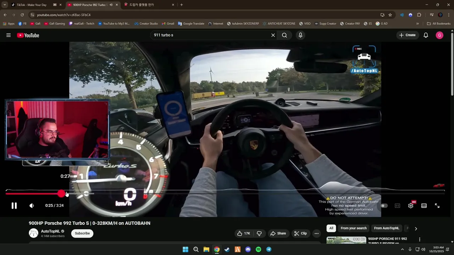This screenshot has height=255, width=454.
Task: Go back in browser history
Action: pyautogui.click(x=5, y=15)
